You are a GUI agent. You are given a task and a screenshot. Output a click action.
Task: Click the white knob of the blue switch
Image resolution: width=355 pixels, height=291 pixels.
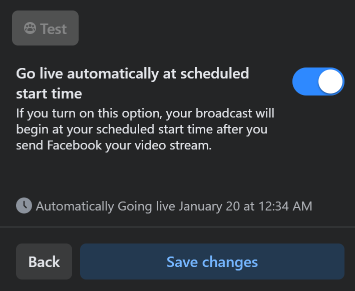click(x=330, y=81)
